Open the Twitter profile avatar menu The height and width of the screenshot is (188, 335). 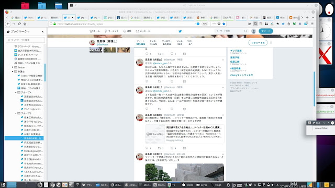pyautogui.click(x=253, y=31)
